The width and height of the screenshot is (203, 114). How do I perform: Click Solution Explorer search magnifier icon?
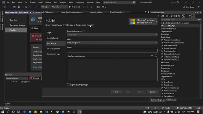click(x=199, y=20)
